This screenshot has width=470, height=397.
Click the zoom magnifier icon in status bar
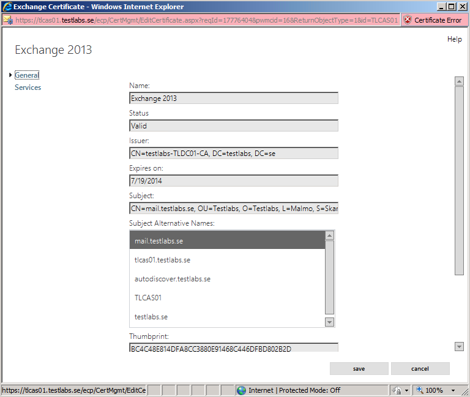420,390
